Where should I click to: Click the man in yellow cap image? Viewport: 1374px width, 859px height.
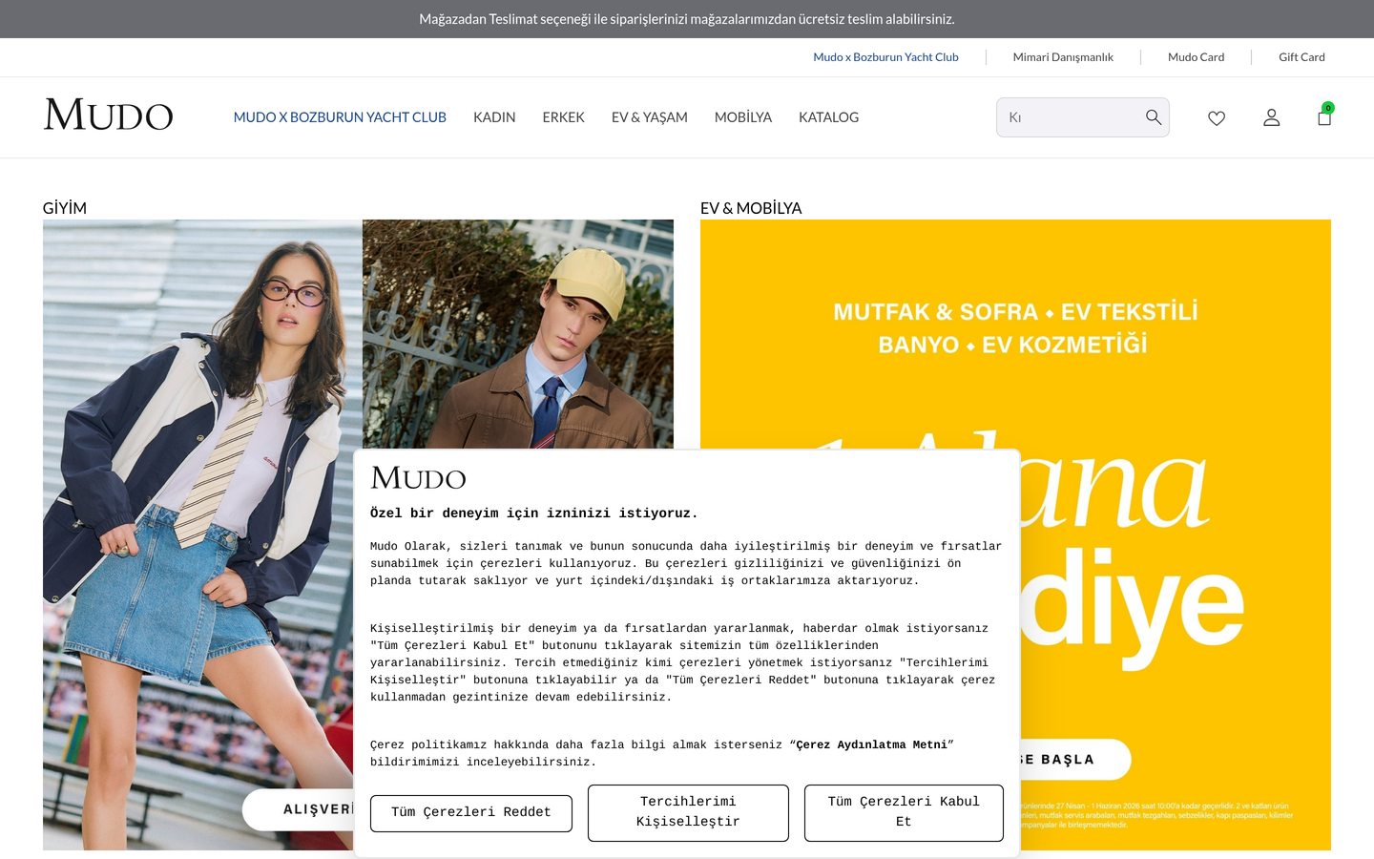click(518, 334)
